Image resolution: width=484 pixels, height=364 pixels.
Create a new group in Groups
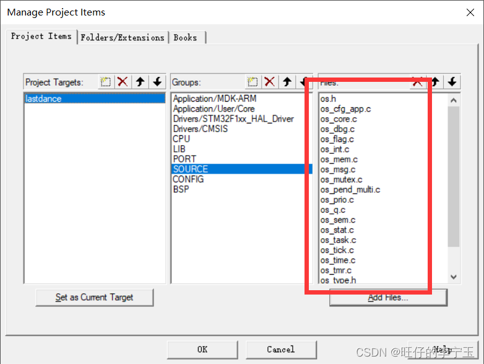coord(253,82)
